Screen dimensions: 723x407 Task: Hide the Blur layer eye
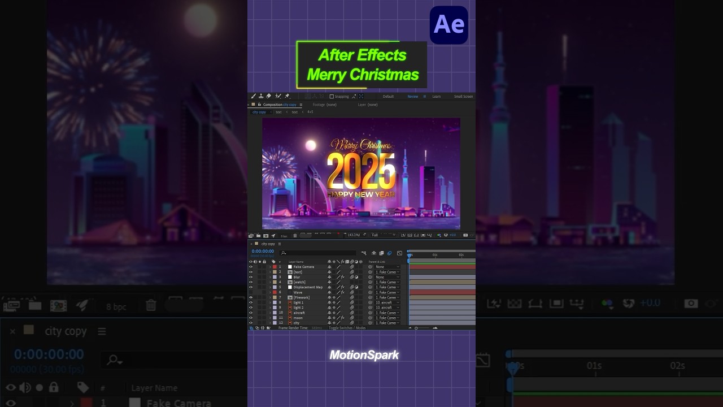point(251,277)
